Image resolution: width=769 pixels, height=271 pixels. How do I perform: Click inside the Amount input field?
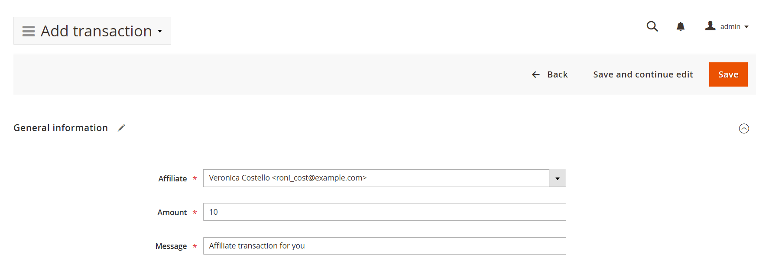(385, 212)
